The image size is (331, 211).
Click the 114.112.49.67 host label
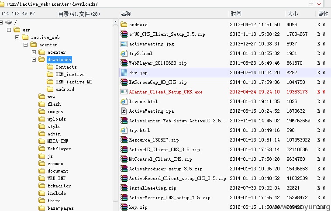[x=18, y=14]
